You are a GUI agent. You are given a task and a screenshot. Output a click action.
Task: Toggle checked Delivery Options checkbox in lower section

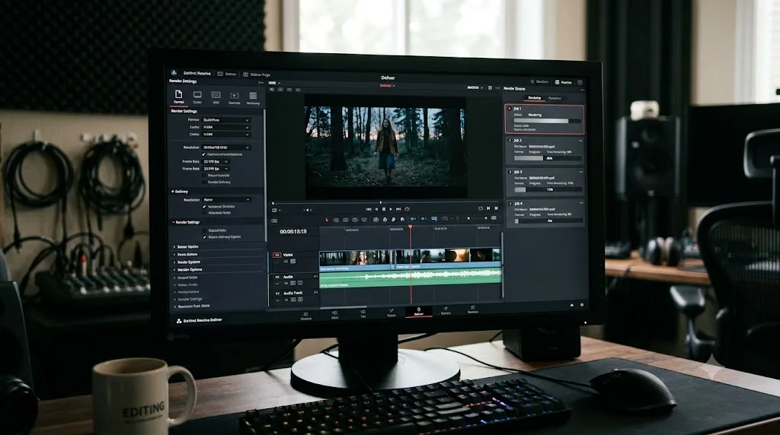(204, 237)
